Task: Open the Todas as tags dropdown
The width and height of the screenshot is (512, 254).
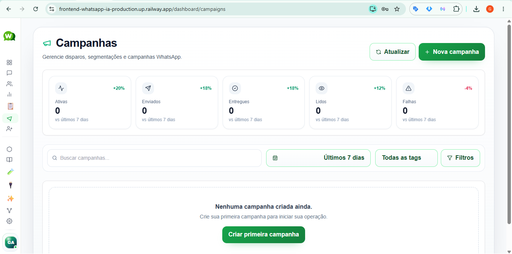Action: coord(406,158)
